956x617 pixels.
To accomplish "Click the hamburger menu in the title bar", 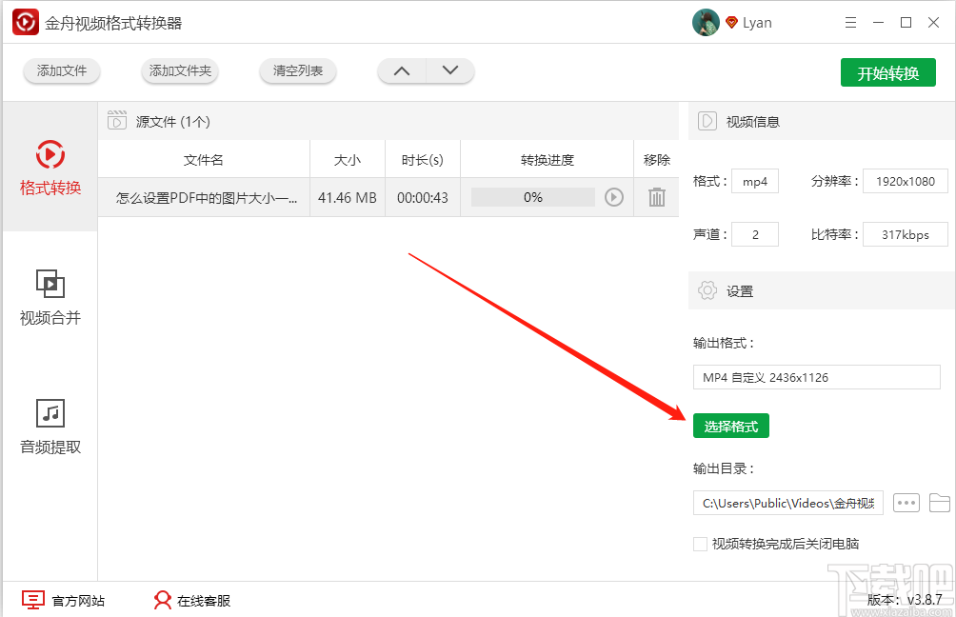I will pyautogui.click(x=850, y=22).
